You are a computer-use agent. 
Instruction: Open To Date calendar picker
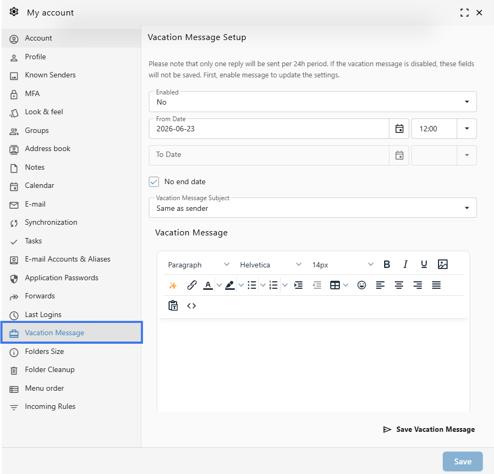[x=399, y=155]
